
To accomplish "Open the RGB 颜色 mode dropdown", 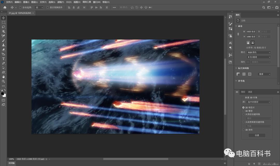I will coord(259,52).
